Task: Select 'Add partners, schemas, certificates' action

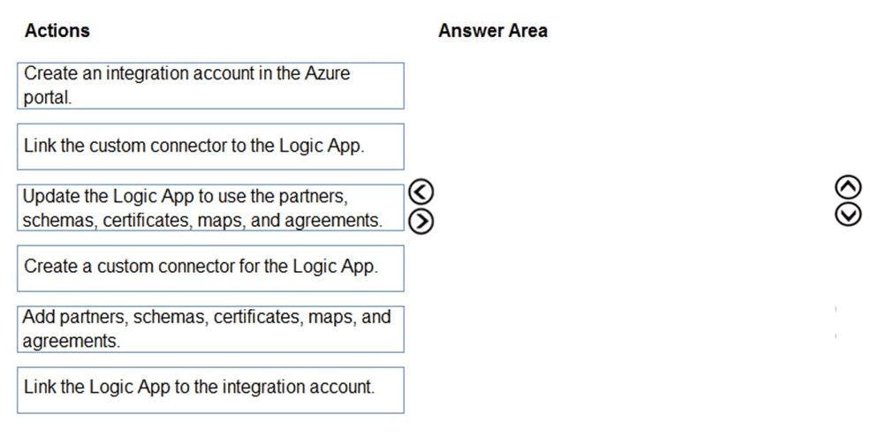Action: [x=210, y=329]
